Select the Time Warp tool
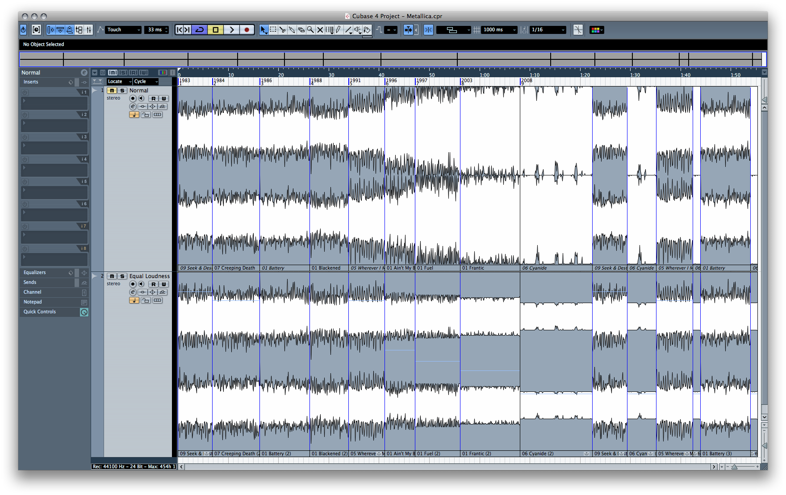Viewport: 786px width, 495px height. pos(329,30)
